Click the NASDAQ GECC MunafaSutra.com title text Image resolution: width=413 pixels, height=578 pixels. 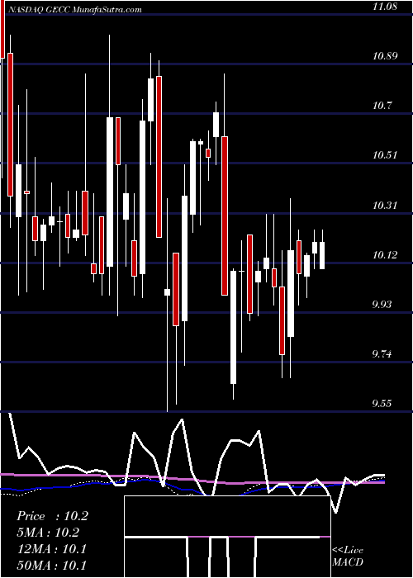(74, 9)
